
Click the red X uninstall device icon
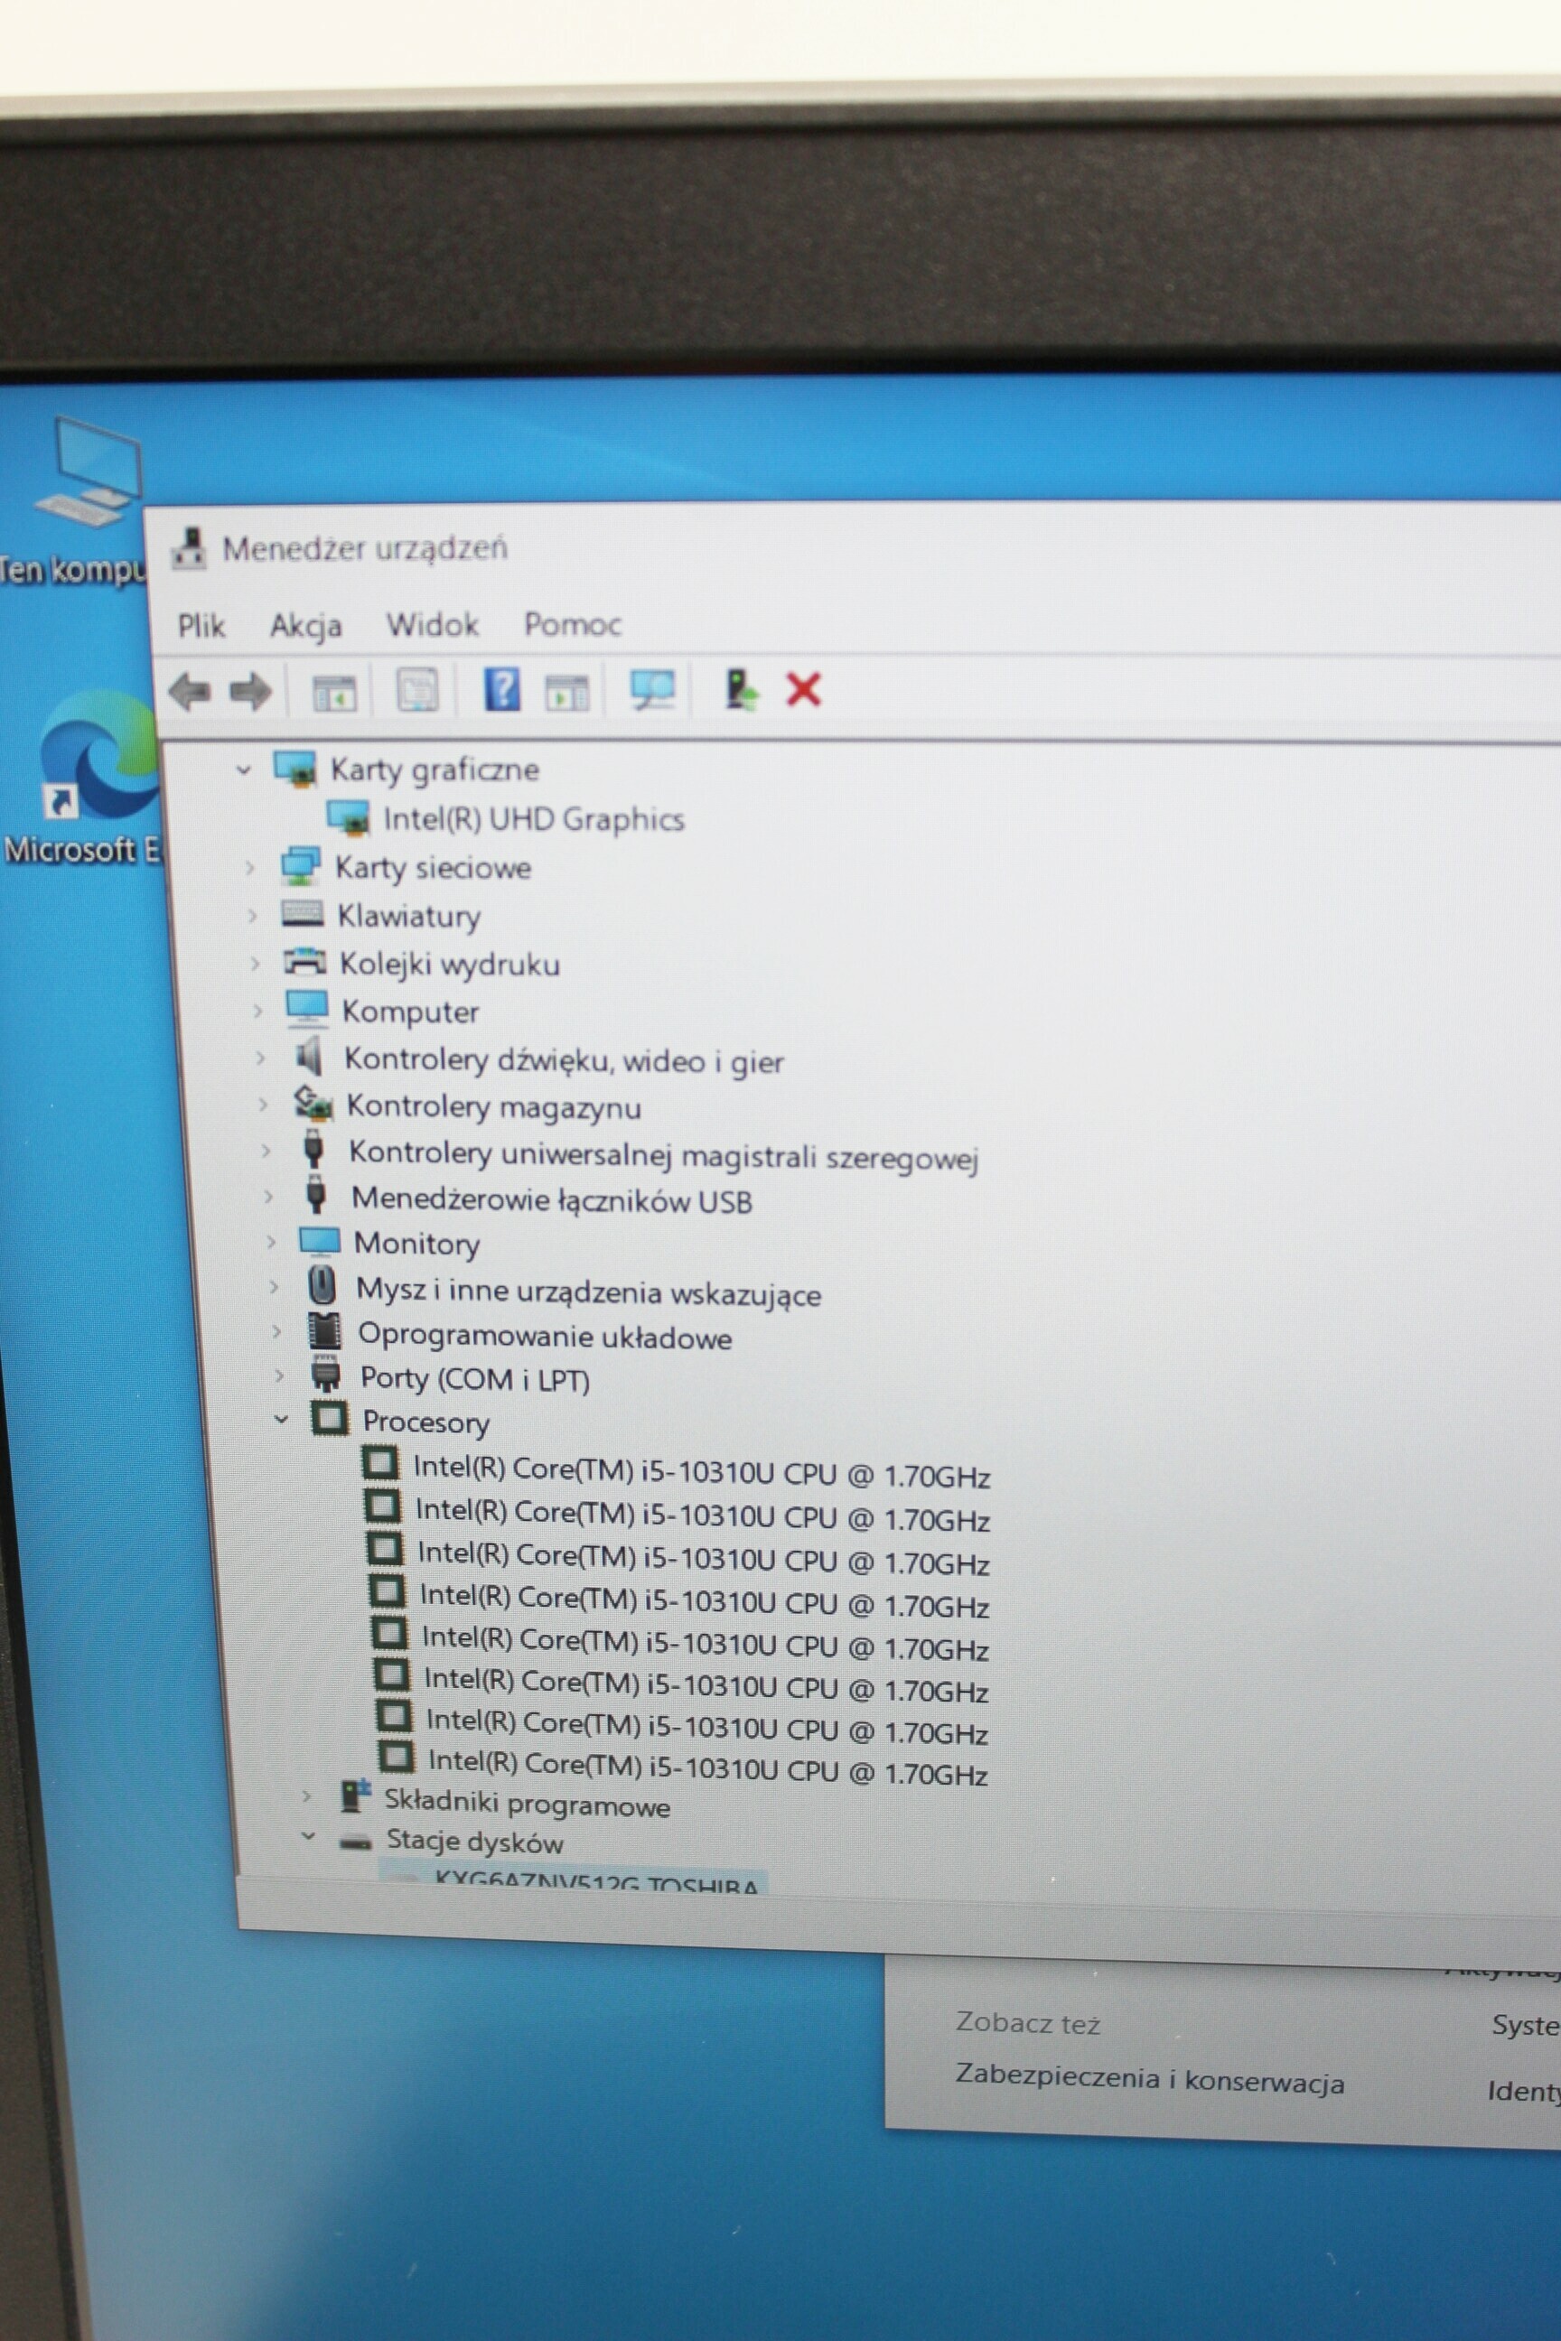click(803, 689)
